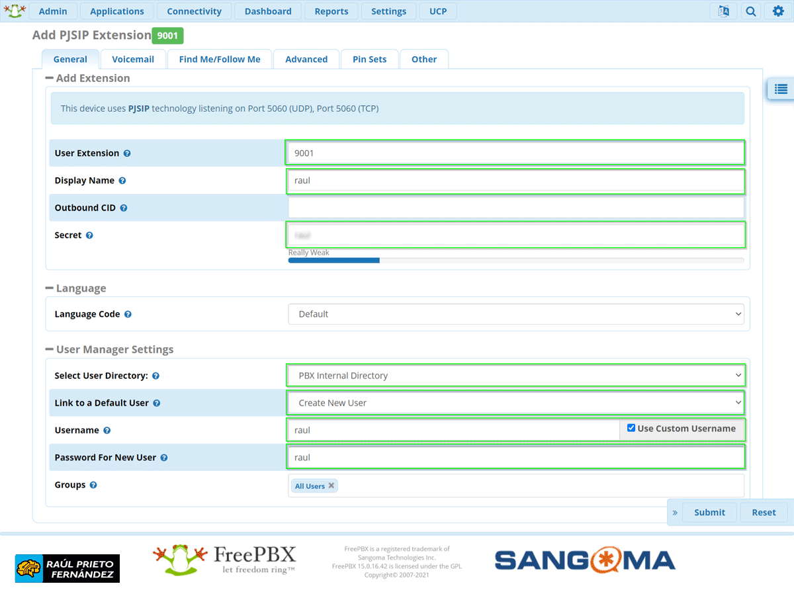
Task: Click the search magnifier icon
Action: pyautogui.click(x=750, y=11)
